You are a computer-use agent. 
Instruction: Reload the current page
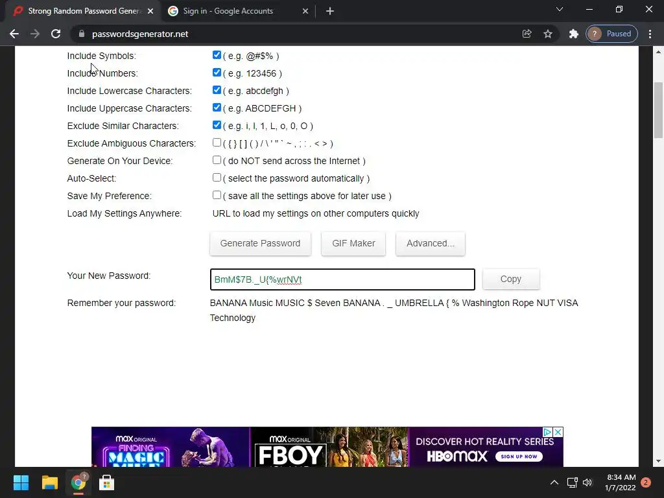click(56, 34)
